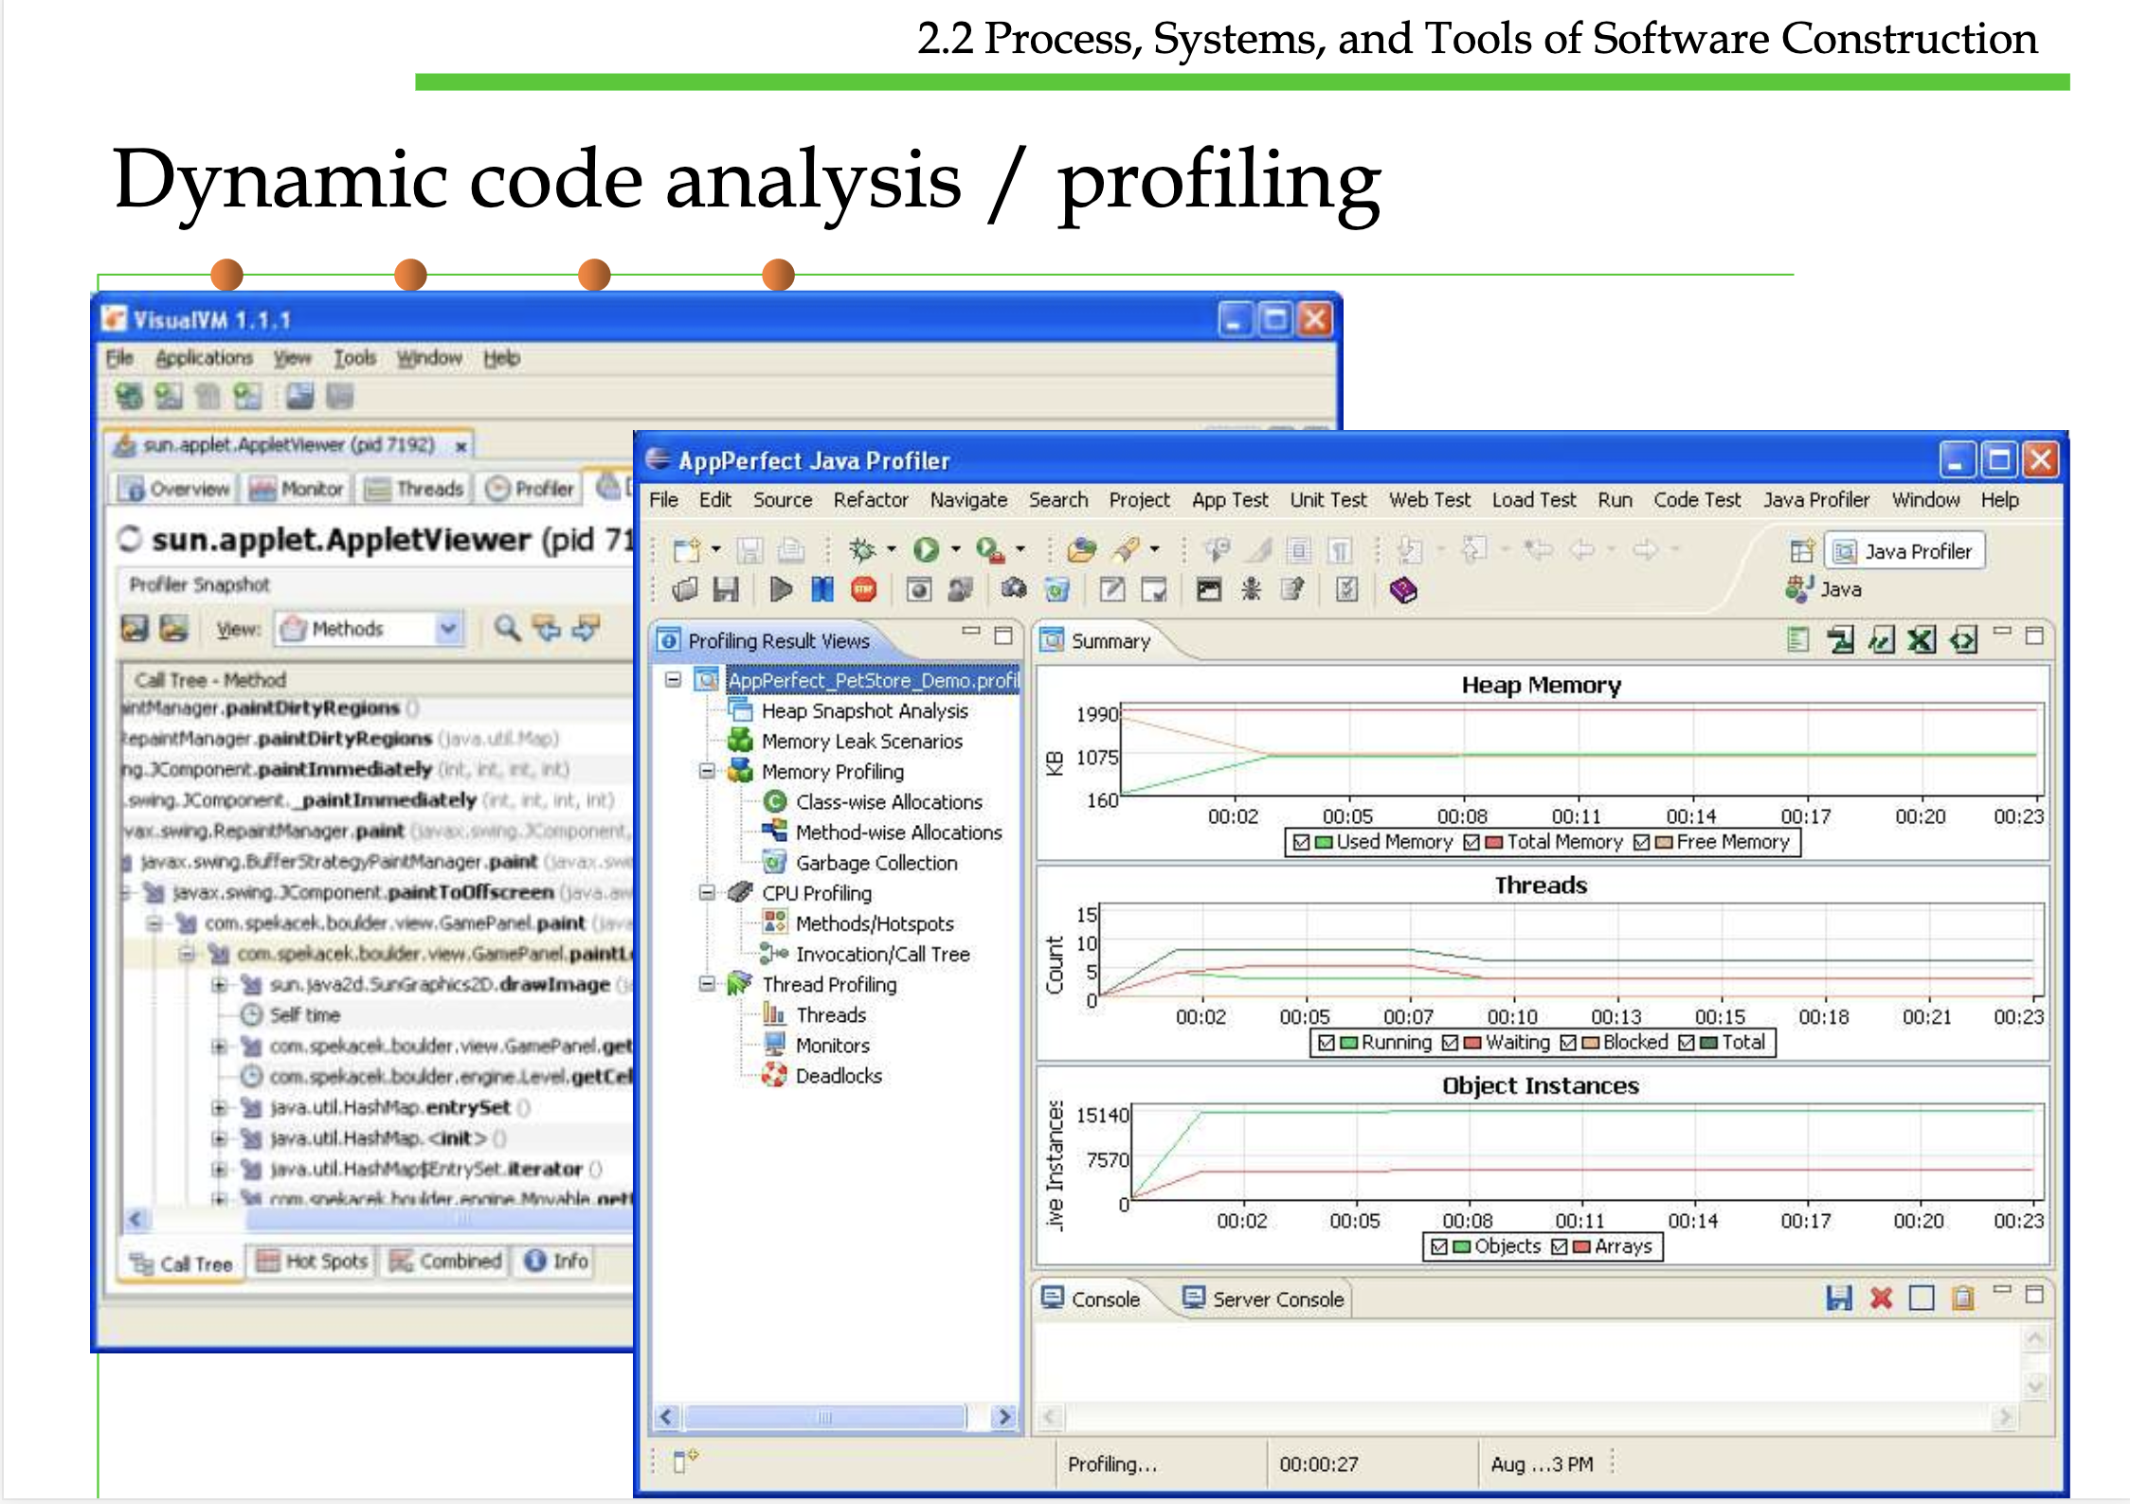Trigger garbage collection via the recycle-bin icon
The height and width of the screenshot is (1504, 2130).
(x=1058, y=589)
